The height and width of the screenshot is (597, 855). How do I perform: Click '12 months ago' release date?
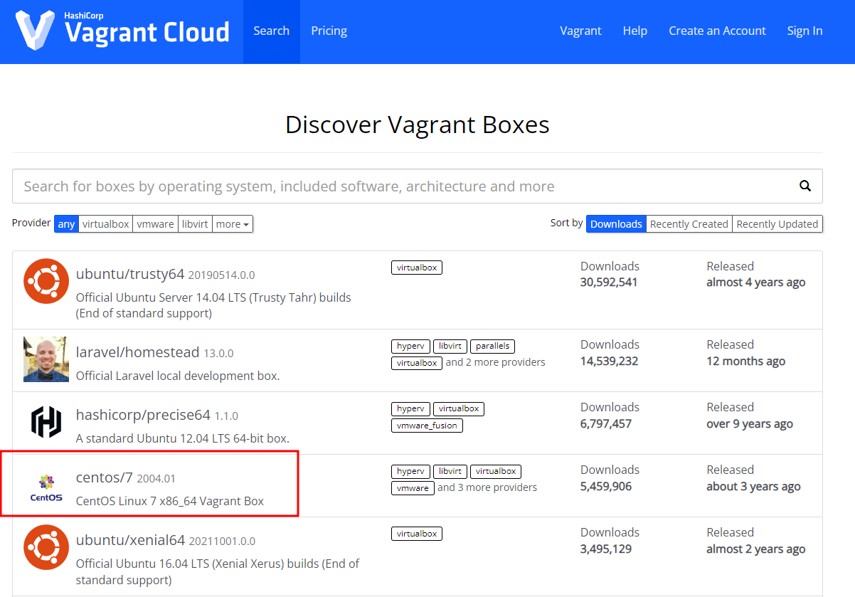tap(745, 361)
